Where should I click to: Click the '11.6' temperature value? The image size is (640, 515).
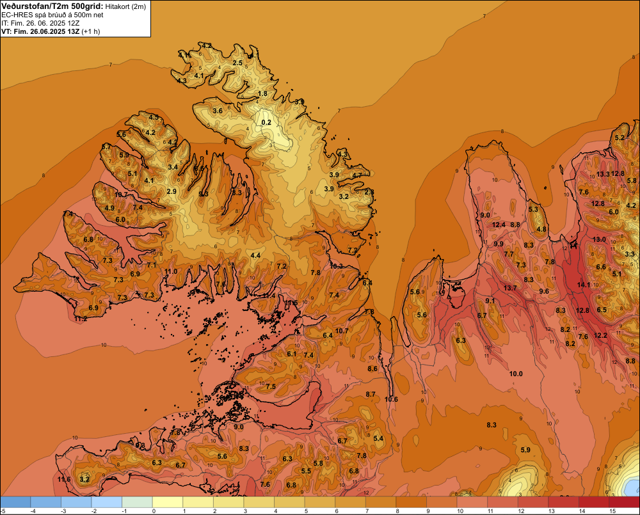pyautogui.click(x=64, y=479)
